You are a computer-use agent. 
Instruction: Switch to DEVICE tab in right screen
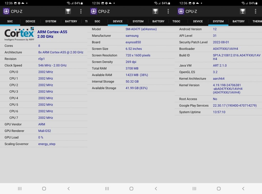coord(198,21)
